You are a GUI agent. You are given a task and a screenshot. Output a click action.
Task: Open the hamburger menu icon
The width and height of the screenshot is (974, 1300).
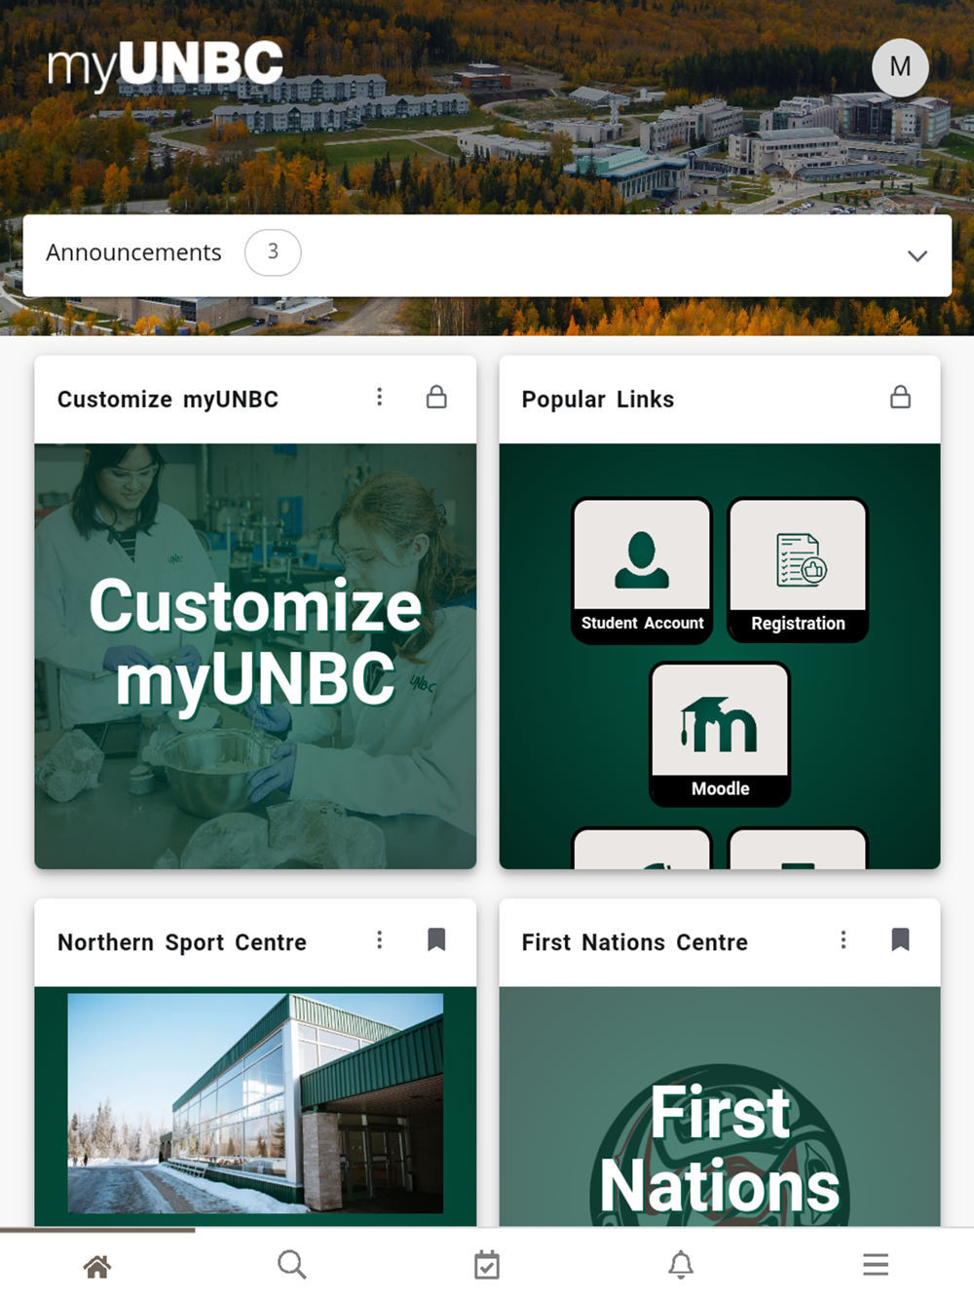click(876, 1265)
